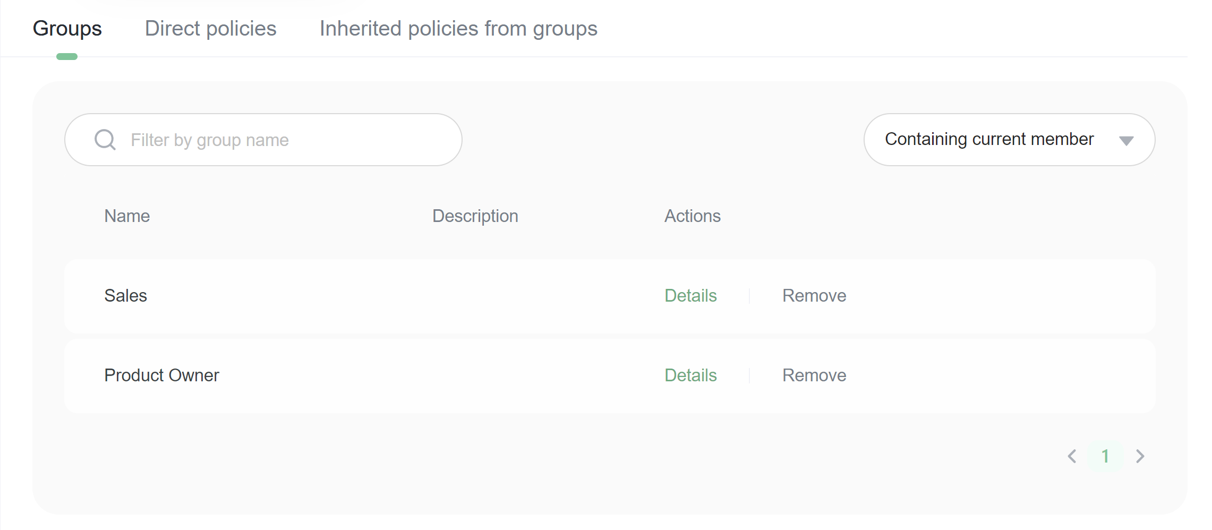Select Inherited policies from groups tab
The image size is (1212, 530).
tap(458, 29)
